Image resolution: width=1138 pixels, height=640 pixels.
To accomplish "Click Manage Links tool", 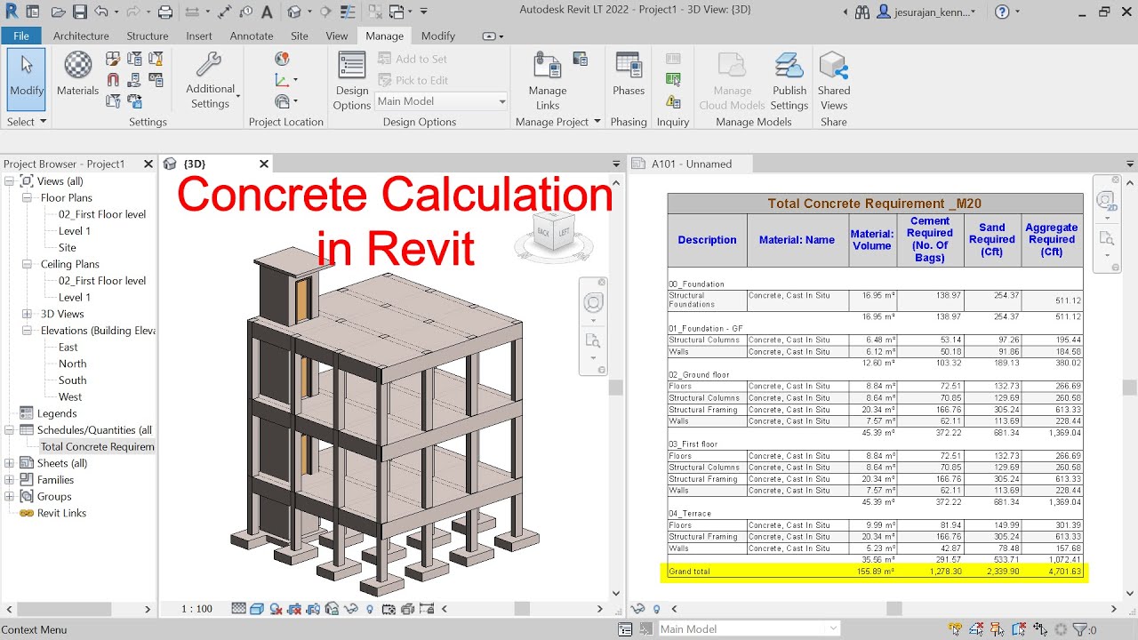I will click(x=548, y=81).
